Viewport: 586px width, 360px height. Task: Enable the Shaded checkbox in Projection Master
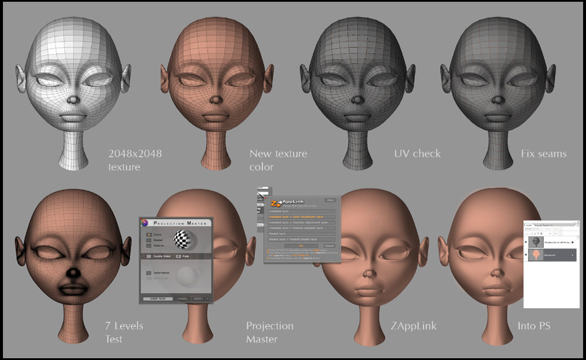coord(149,240)
